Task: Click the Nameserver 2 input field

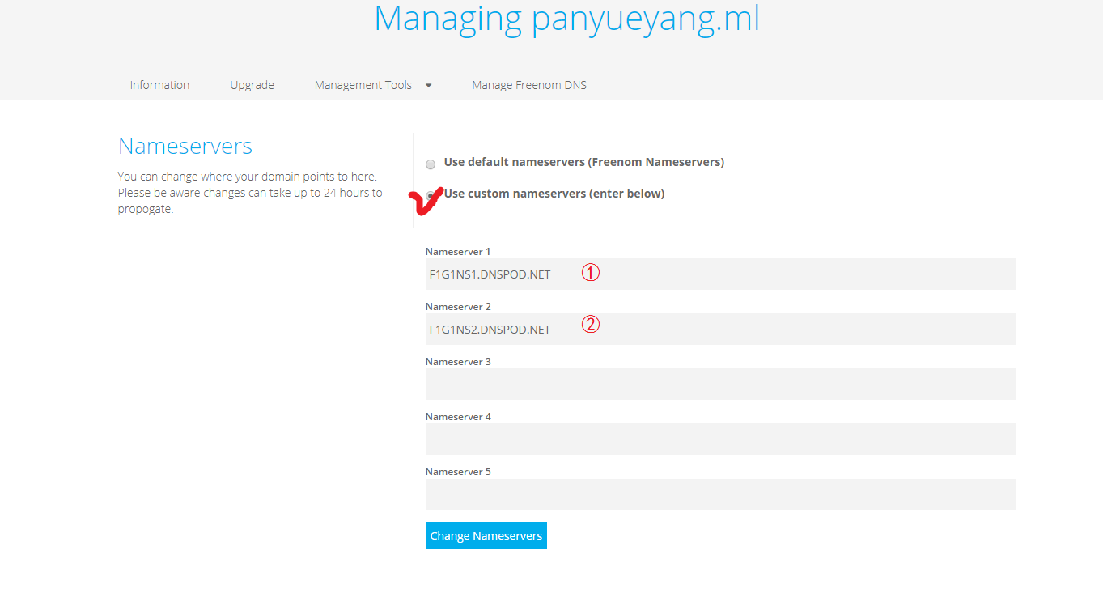Action: (x=720, y=329)
